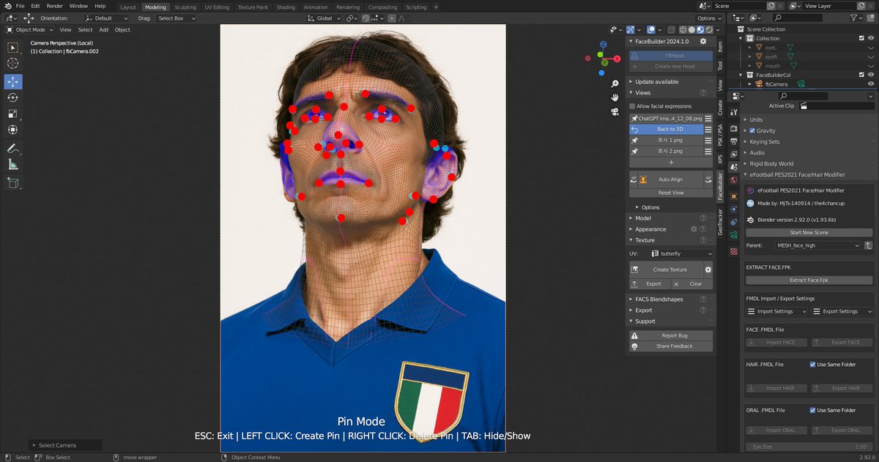Viewport: 879px width, 462px height.
Task: Click the Extract Face.Fpk button
Action: coord(809,280)
